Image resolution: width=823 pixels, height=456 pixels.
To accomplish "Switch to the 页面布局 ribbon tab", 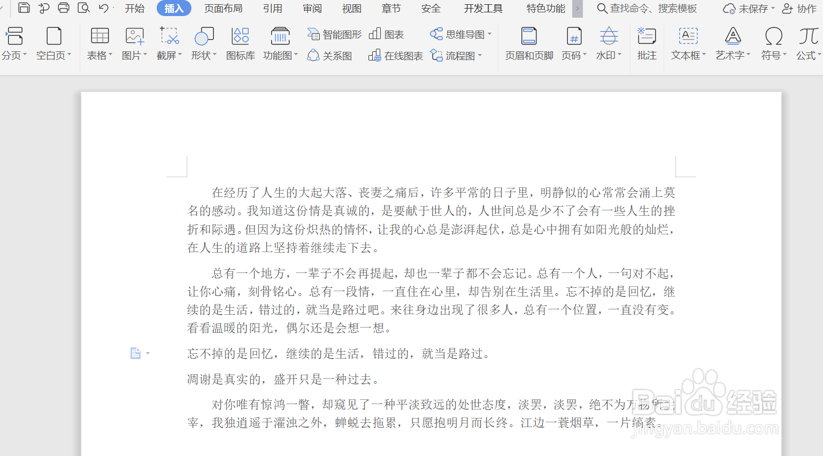I will [223, 9].
